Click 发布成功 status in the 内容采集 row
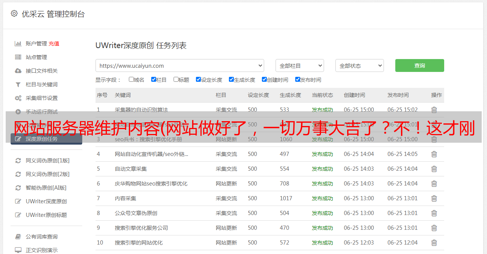 coord(323,198)
